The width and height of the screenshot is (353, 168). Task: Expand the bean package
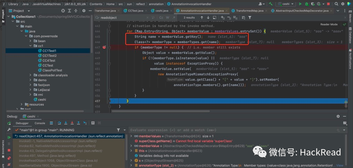pos(30,41)
